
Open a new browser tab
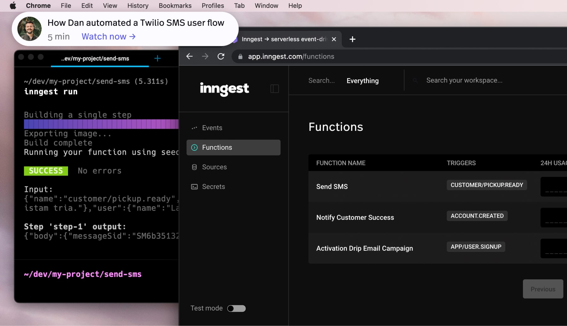click(352, 39)
